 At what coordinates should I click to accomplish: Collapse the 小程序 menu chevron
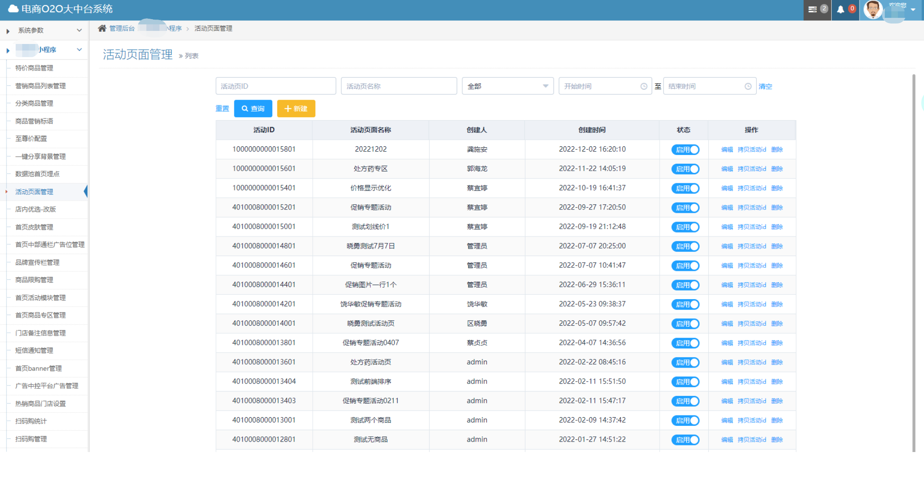pyautogui.click(x=79, y=50)
